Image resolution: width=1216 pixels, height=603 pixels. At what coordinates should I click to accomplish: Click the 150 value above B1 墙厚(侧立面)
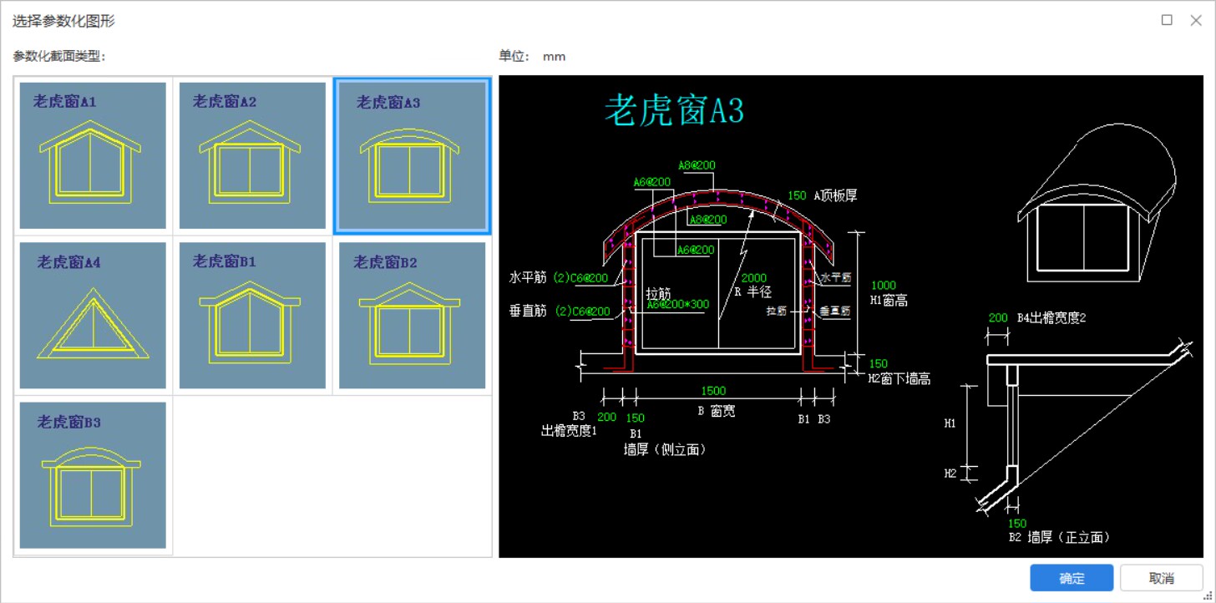pos(635,418)
